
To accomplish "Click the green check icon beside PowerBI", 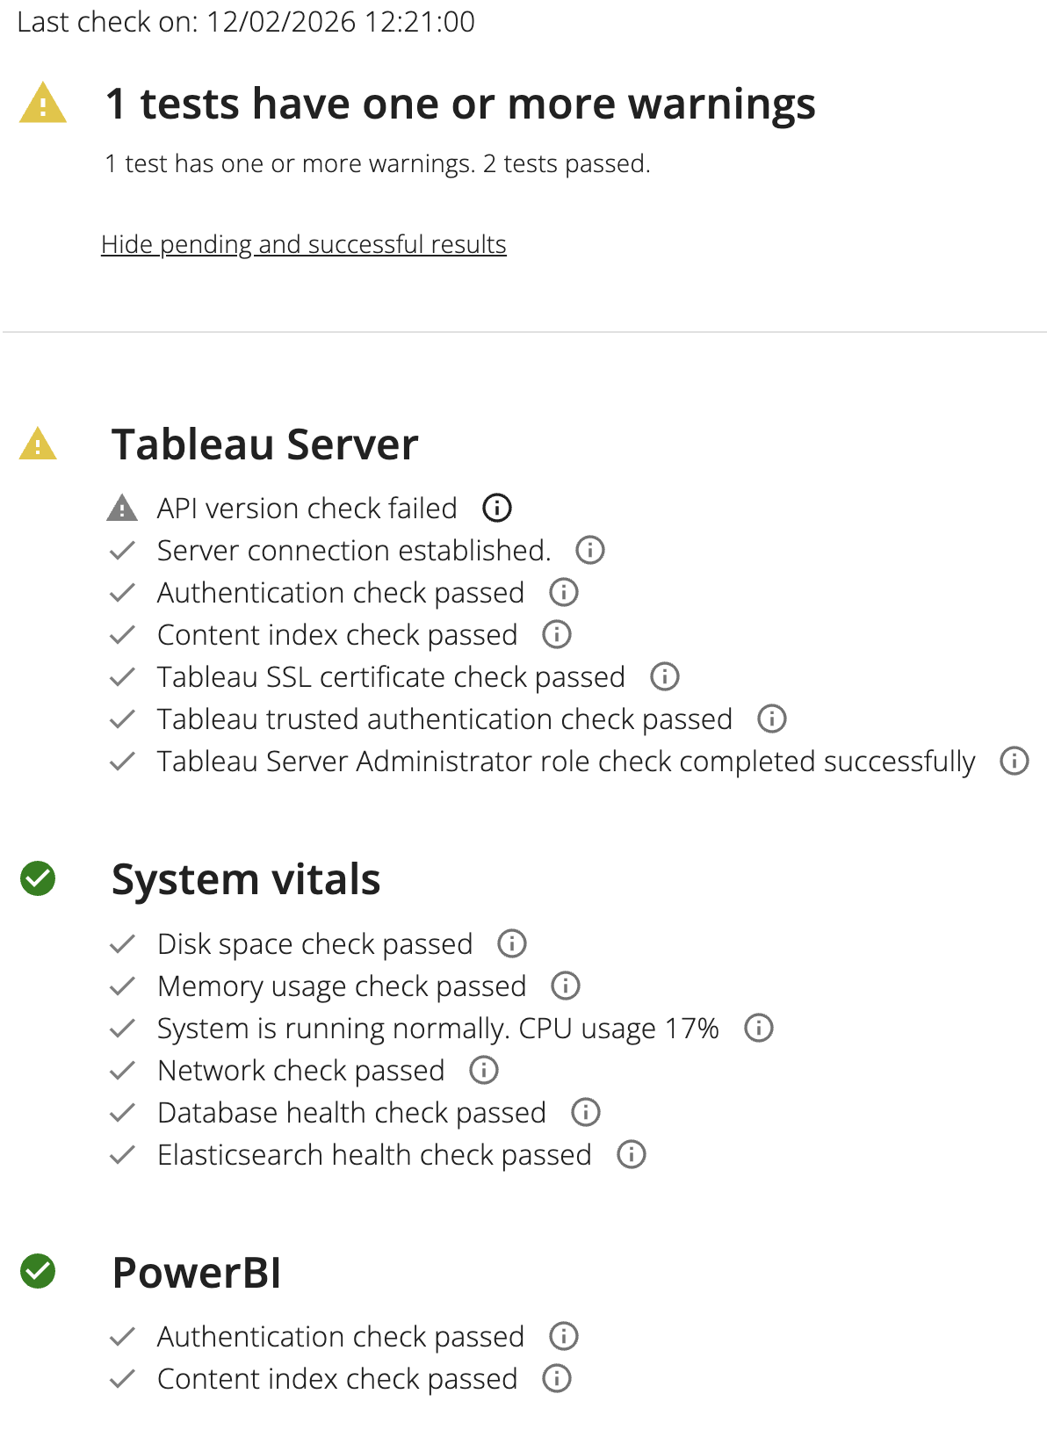I will pos(38,1271).
